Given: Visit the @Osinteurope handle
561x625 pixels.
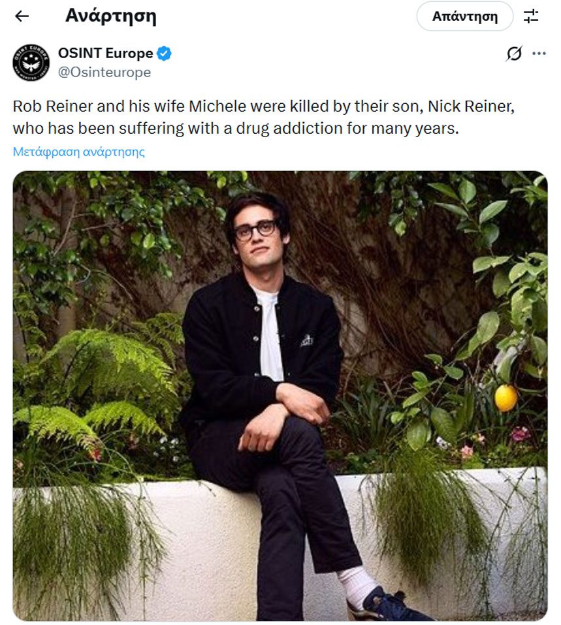Looking at the screenshot, I should [104, 72].
